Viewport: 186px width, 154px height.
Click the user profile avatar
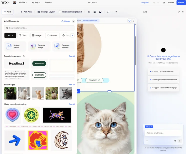(14, 2)
